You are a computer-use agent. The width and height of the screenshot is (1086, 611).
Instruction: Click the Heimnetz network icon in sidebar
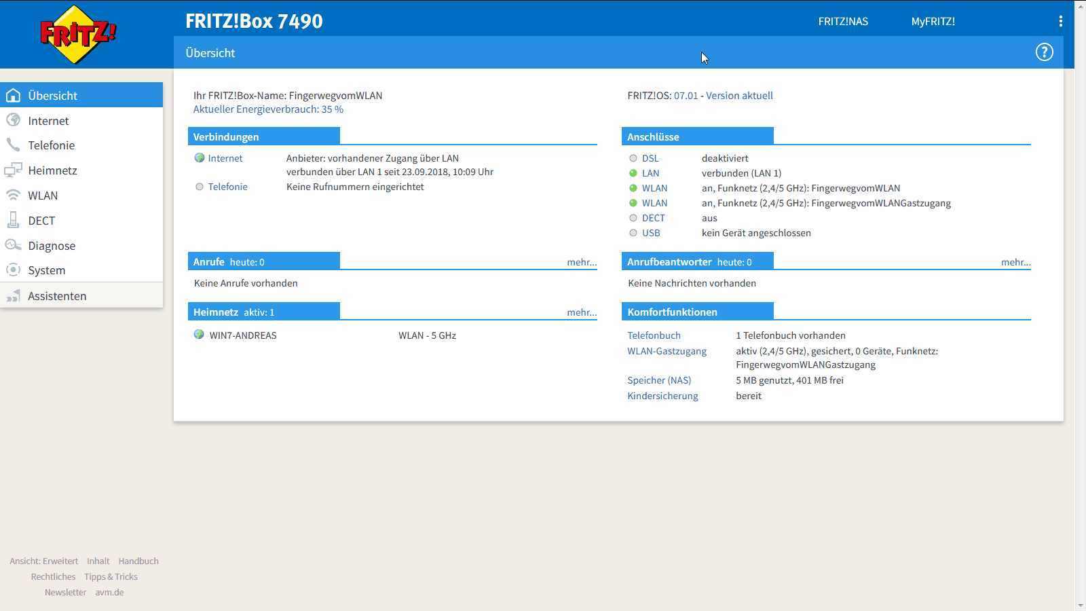pos(13,170)
